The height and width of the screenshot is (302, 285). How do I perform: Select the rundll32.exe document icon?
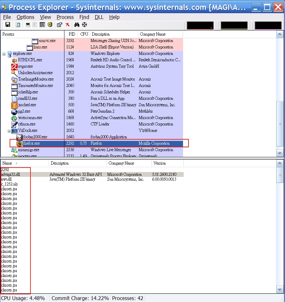click(14, 99)
